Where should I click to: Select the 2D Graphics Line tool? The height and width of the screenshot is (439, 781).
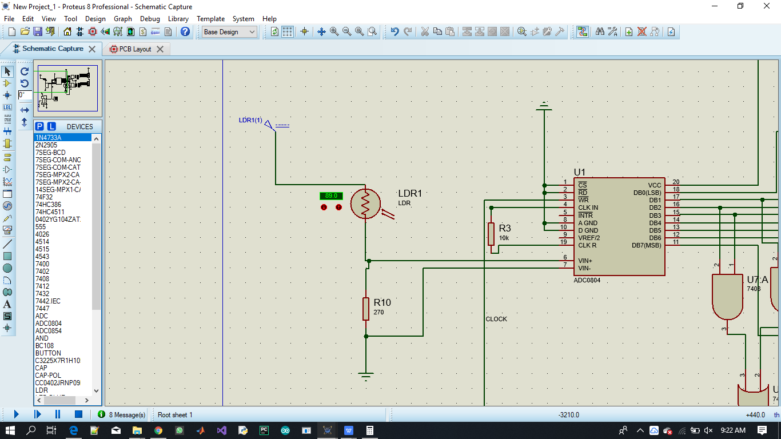(7, 244)
